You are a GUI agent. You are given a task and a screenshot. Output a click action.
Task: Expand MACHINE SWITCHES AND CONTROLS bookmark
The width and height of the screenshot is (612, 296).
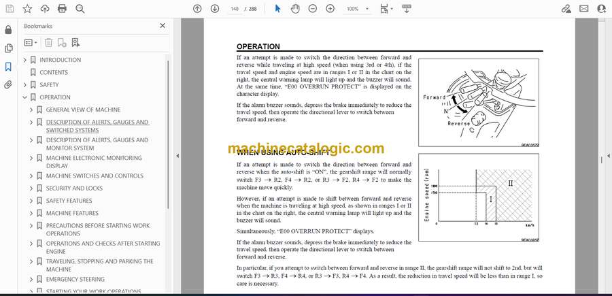(x=31, y=176)
